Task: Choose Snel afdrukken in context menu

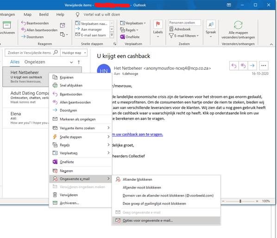Action: (81, 85)
